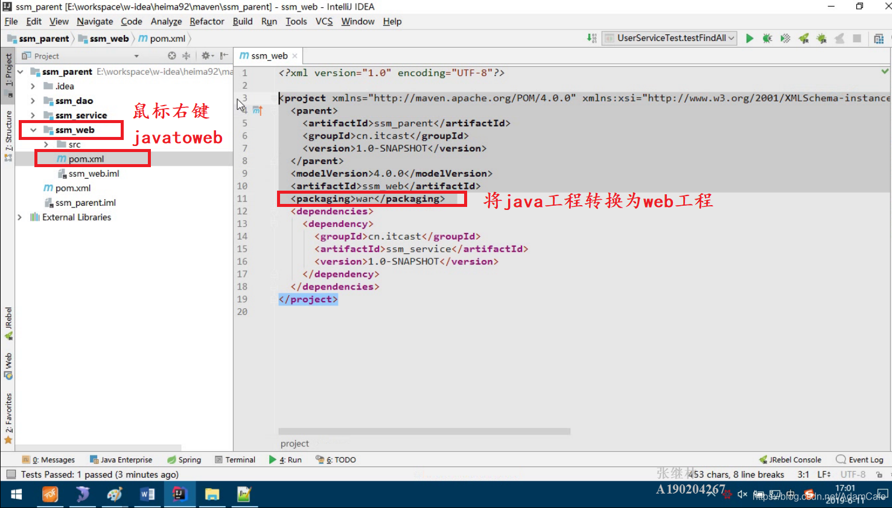Open the Refactor menu
The height and width of the screenshot is (508, 892).
click(x=207, y=21)
